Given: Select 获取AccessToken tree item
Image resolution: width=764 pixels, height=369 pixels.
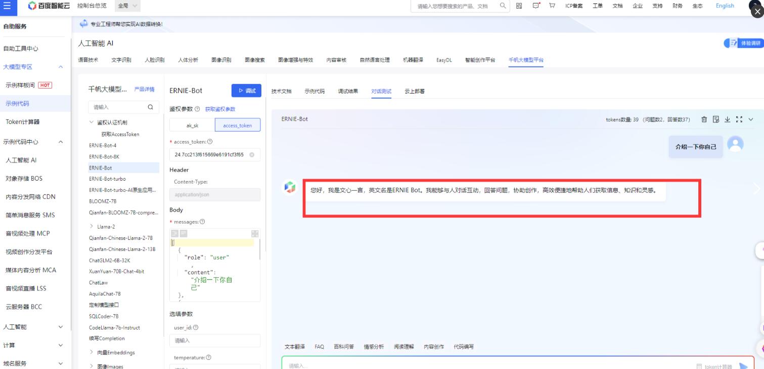Looking at the screenshot, I should pyautogui.click(x=120, y=135).
